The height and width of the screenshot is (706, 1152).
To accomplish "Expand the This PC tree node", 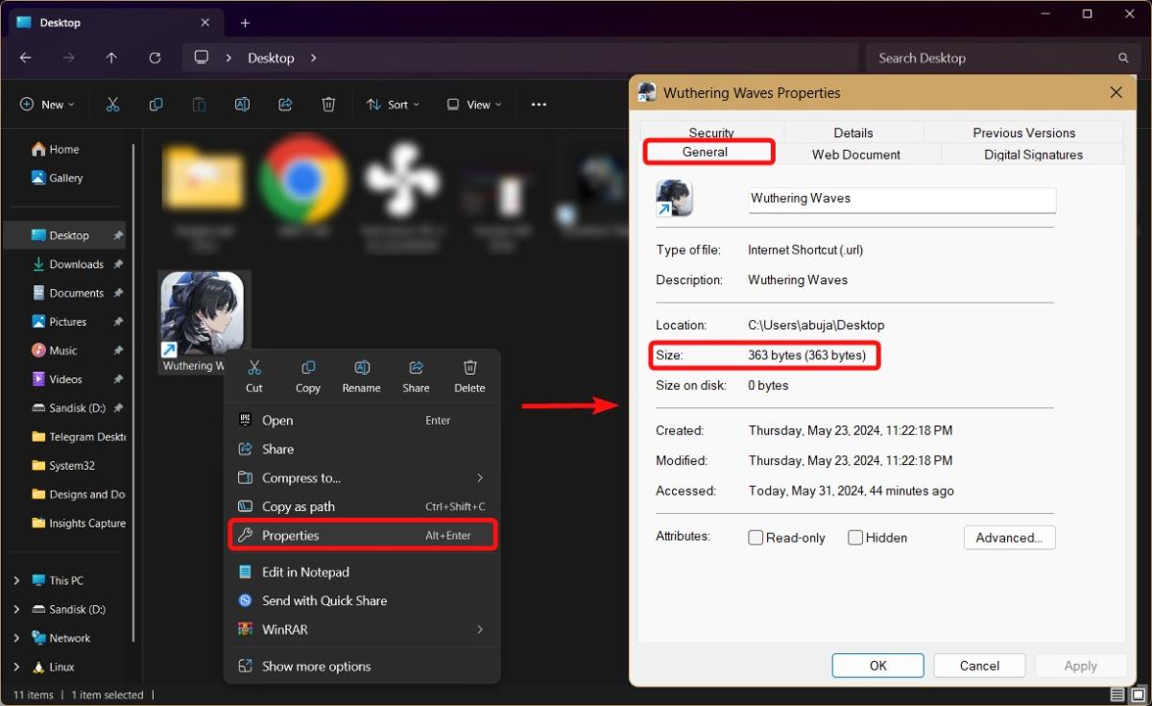I will pos(16,581).
